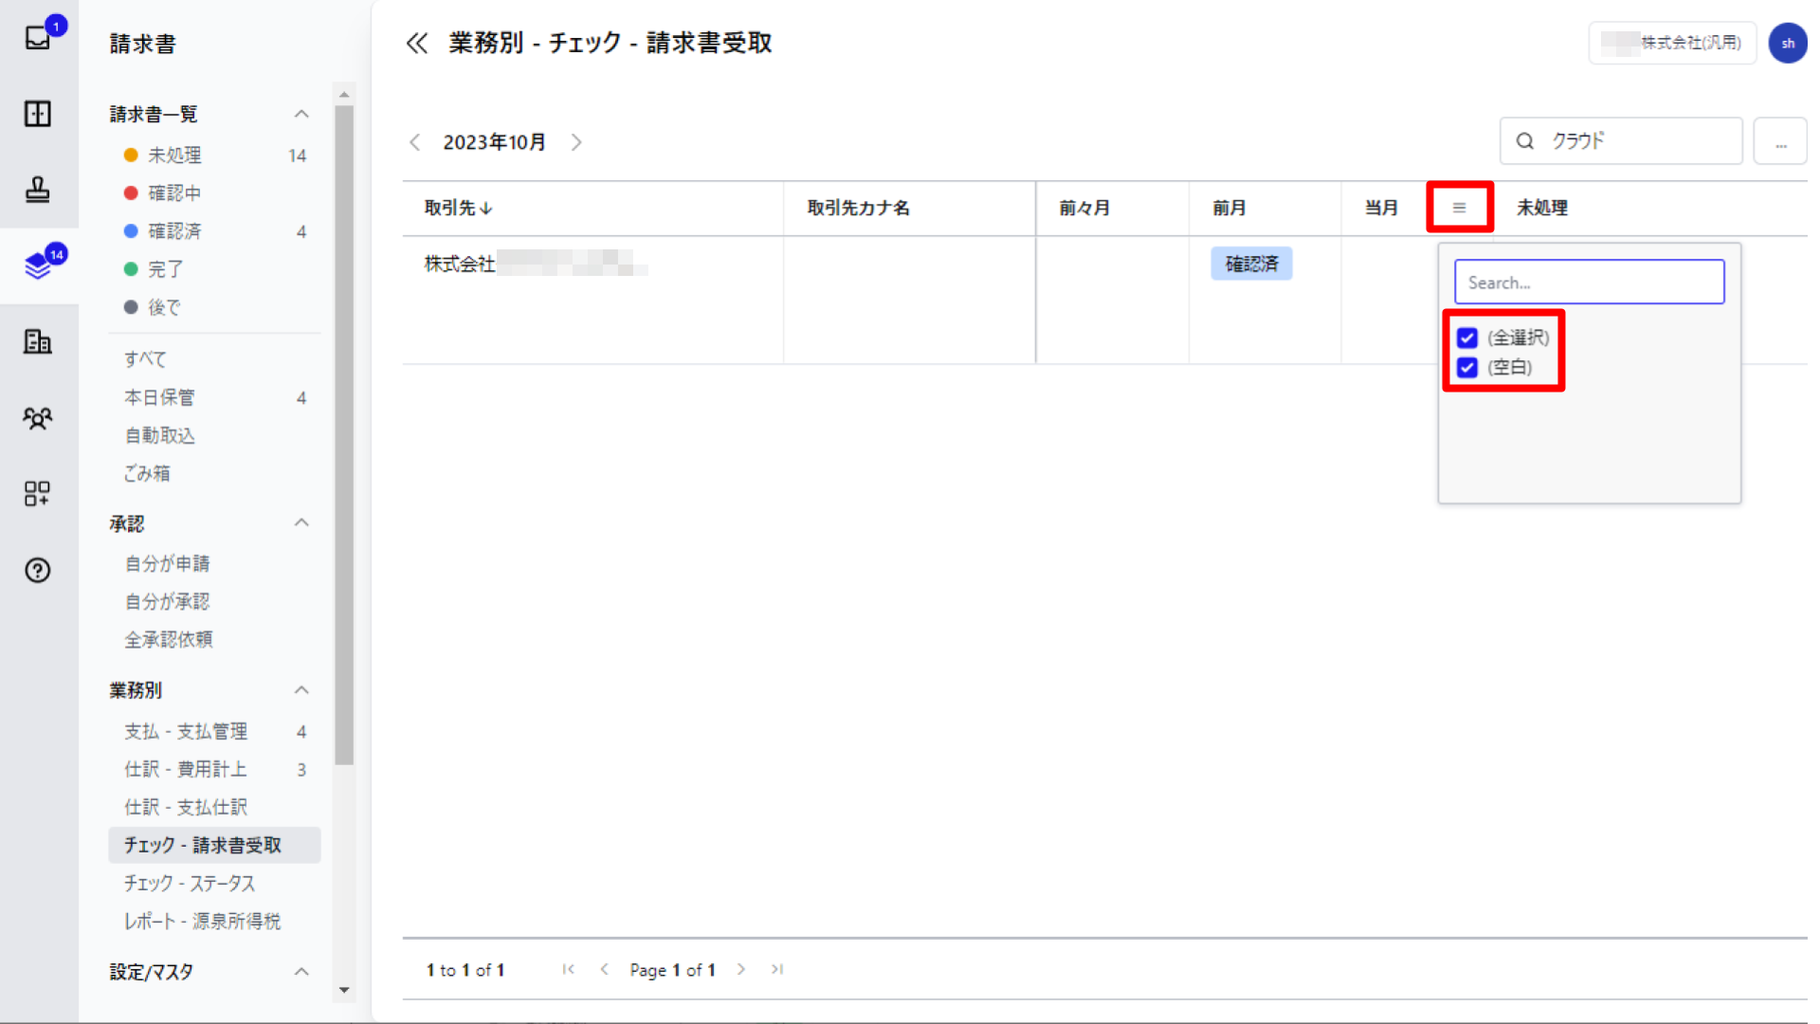Click the 取引先カナ名 column header
Screen dimensions: 1820x1024
858,208
